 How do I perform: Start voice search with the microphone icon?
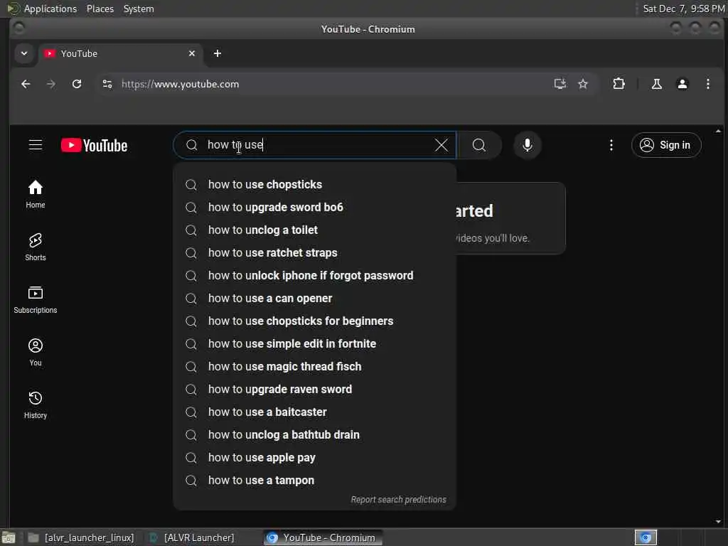point(528,145)
